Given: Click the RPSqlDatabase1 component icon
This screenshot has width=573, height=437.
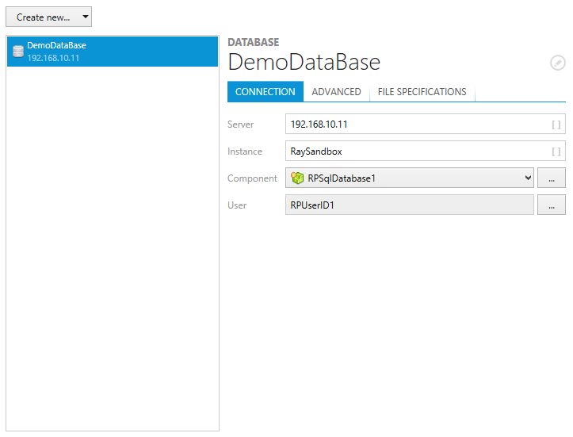Looking at the screenshot, I should (x=297, y=178).
